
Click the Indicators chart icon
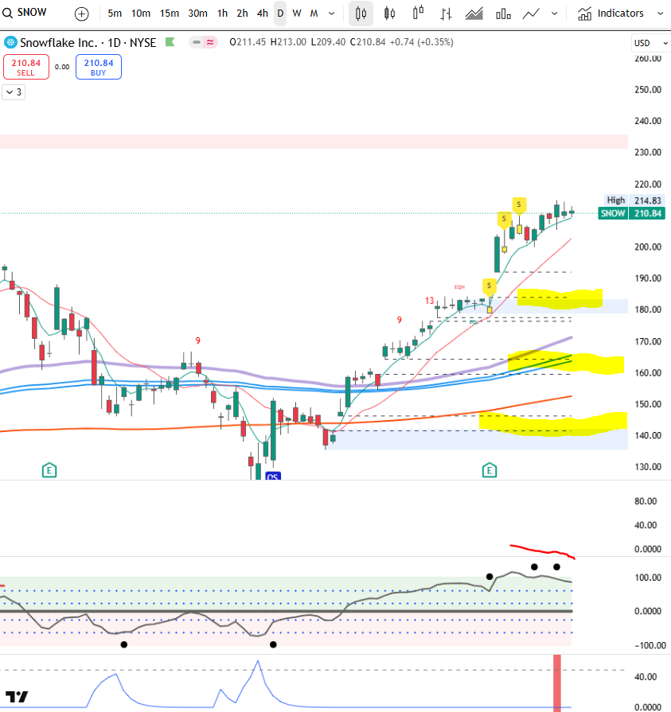(x=585, y=14)
